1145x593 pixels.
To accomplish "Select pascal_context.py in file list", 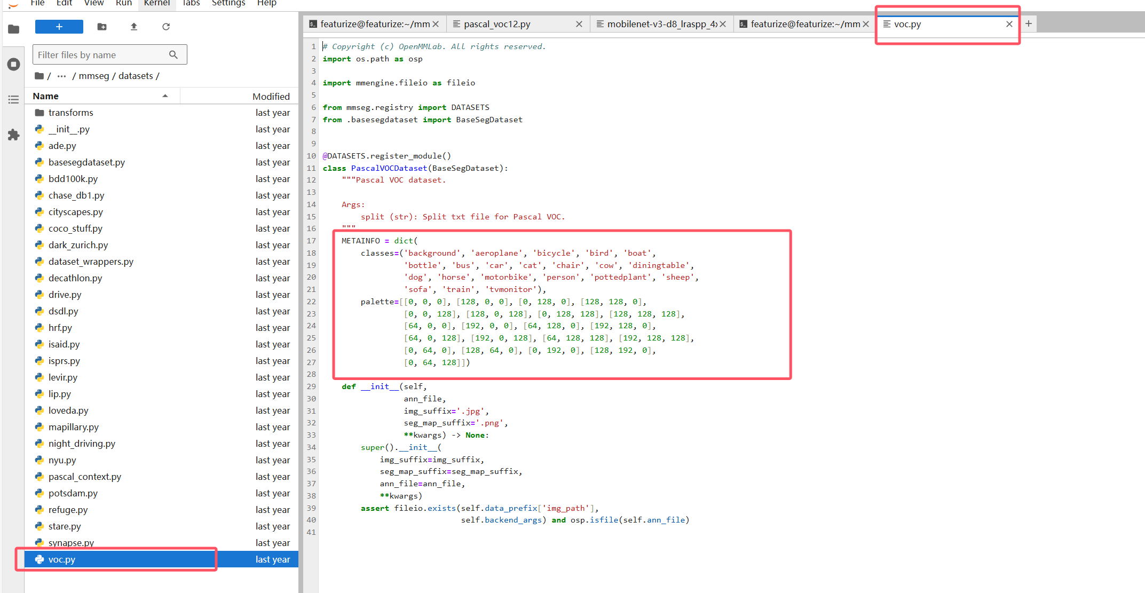I will [x=161, y=477].
